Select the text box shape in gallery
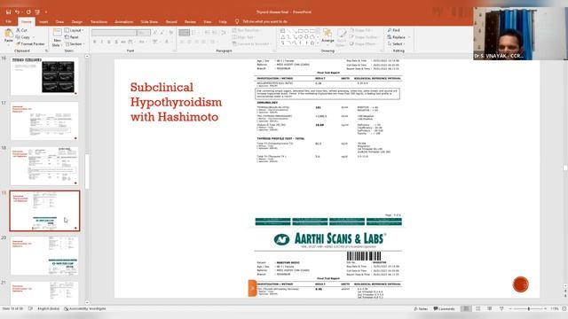This screenshot has width=568, height=319. (x=282, y=31)
